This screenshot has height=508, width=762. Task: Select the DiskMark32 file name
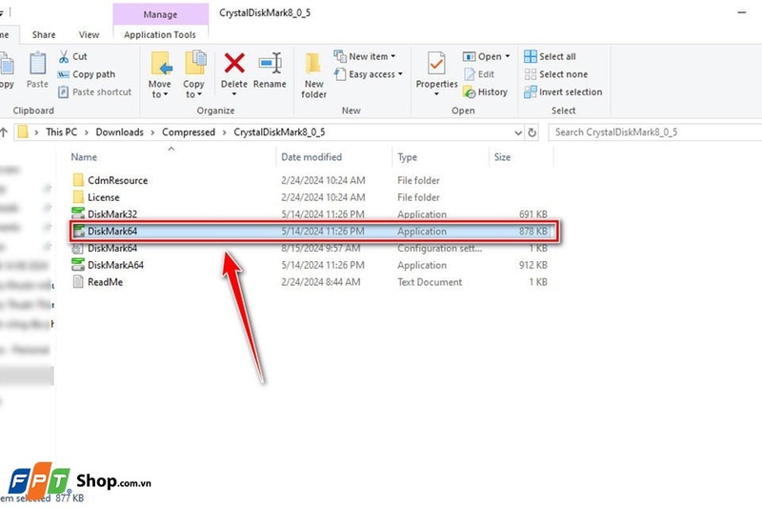click(x=112, y=213)
